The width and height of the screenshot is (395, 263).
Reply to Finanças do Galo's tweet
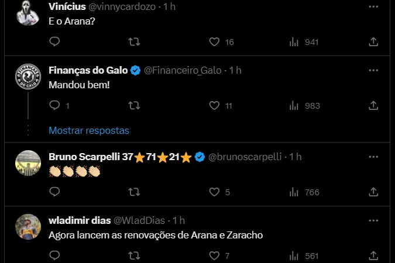[54, 106]
